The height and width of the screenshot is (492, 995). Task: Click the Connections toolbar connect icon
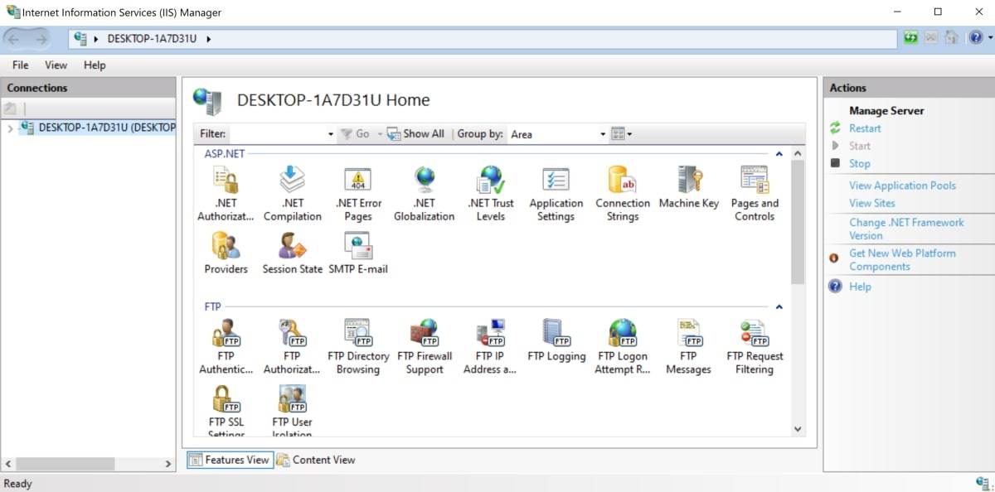pos(11,109)
